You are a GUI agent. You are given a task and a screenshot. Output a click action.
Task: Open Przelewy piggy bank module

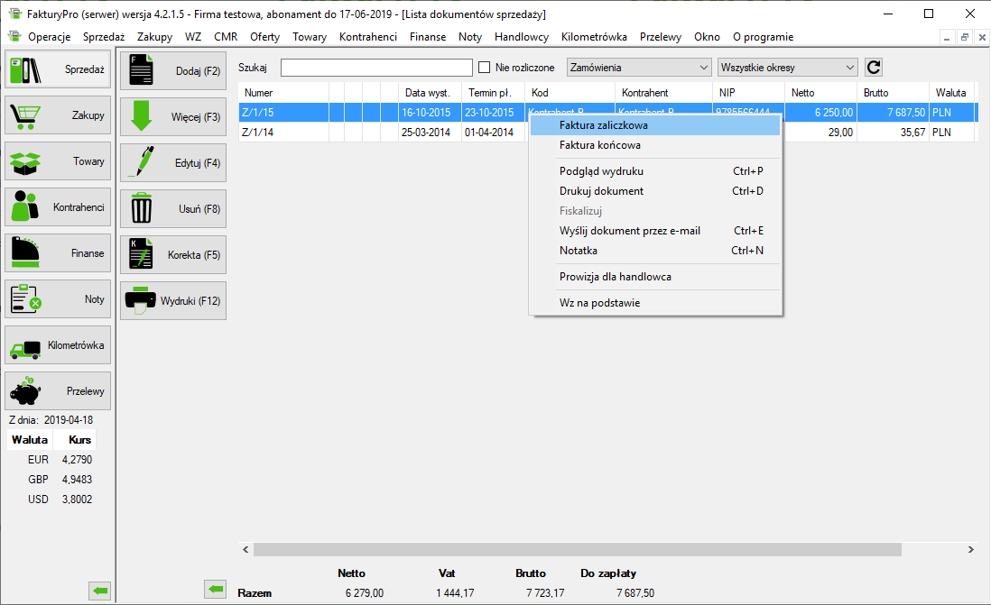coord(59,391)
